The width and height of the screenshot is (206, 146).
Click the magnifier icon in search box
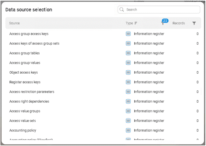(122, 10)
